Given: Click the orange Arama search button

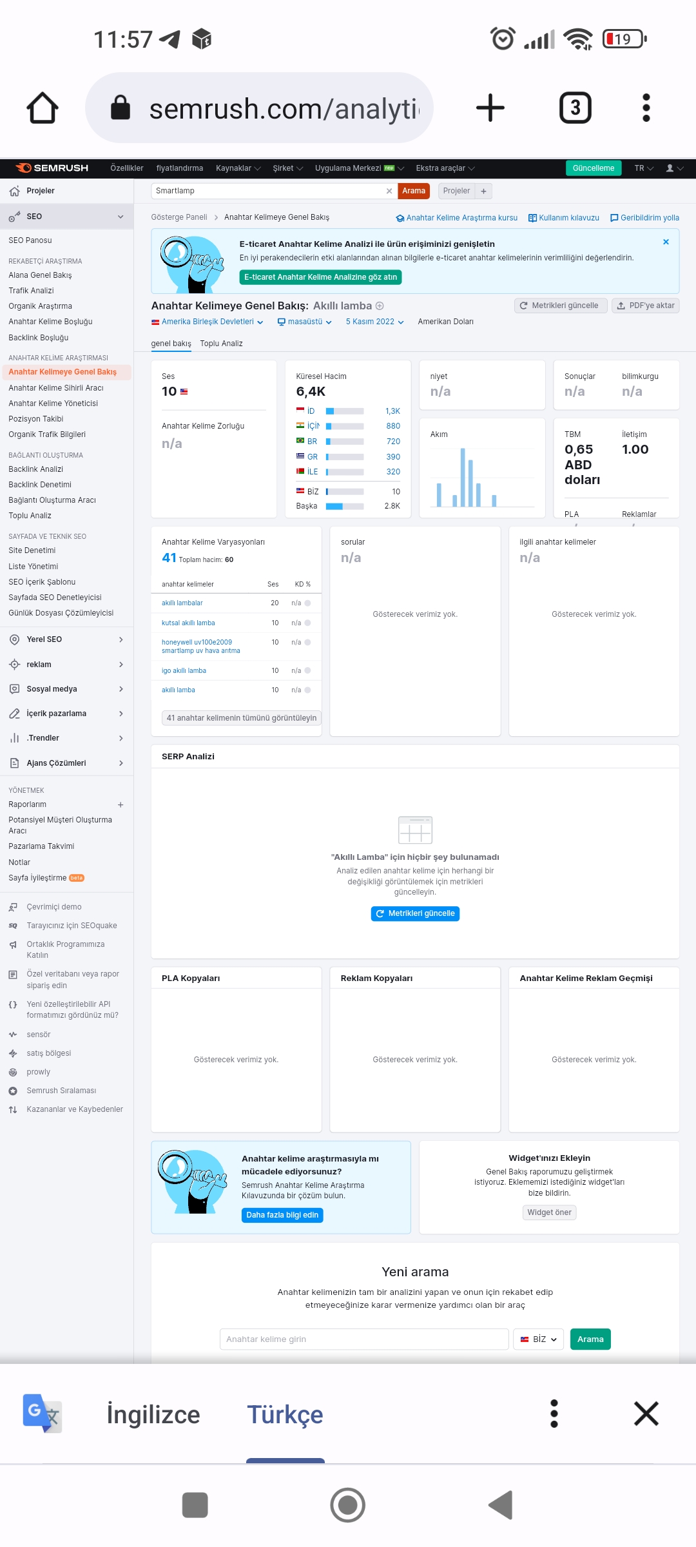Looking at the screenshot, I should click(x=414, y=191).
